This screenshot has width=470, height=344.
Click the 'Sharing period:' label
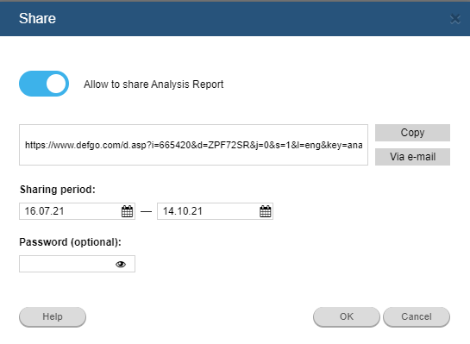58,190
